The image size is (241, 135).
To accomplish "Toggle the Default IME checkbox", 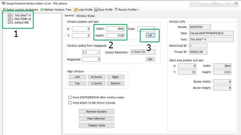I will click(9, 22).
